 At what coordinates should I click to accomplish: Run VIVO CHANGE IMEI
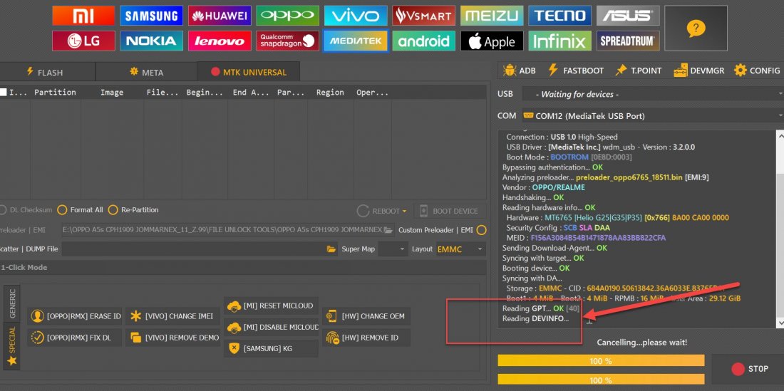(x=172, y=316)
